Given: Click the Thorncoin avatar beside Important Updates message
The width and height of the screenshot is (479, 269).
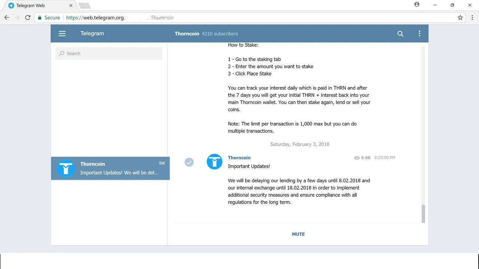Looking at the screenshot, I should (214, 162).
